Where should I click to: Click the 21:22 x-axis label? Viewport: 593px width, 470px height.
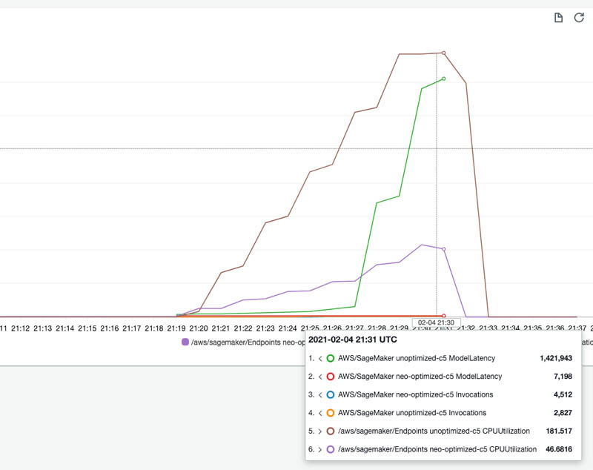coord(243,328)
